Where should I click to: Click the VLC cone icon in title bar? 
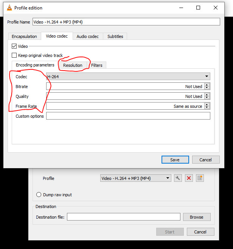coord(9,8)
